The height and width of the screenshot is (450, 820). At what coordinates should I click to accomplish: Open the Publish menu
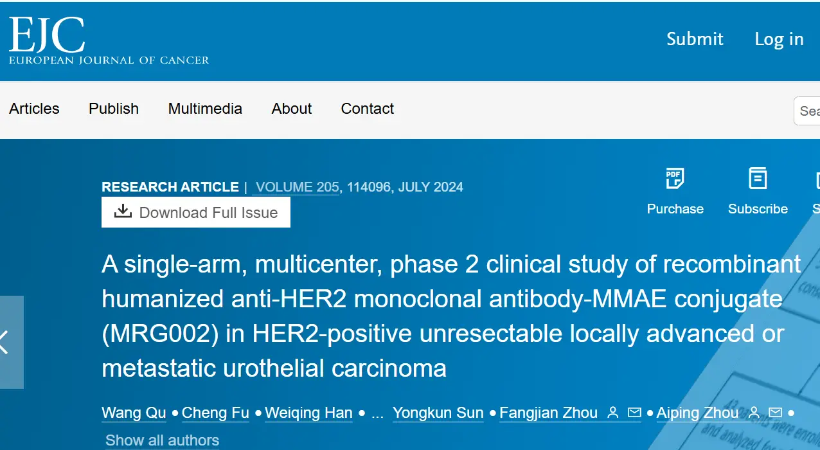[114, 109]
